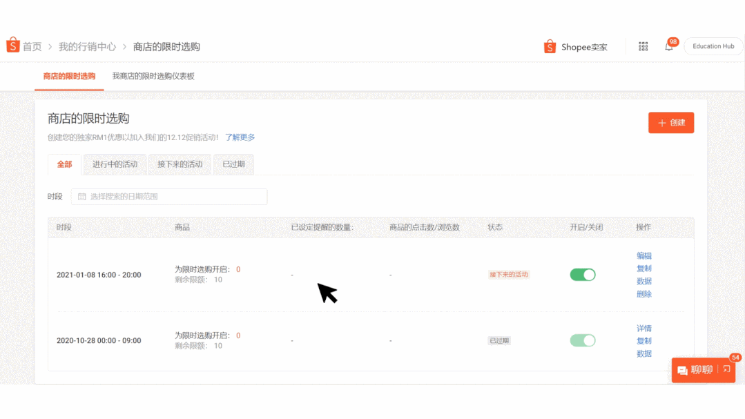Click the 创建 button to create a promotion

click(670, 122)
